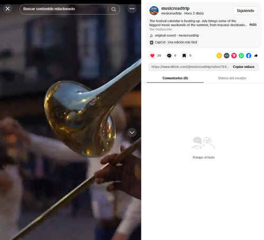Click the music note icon beside original sound
The image size is (264, 240).
[151, 35]
